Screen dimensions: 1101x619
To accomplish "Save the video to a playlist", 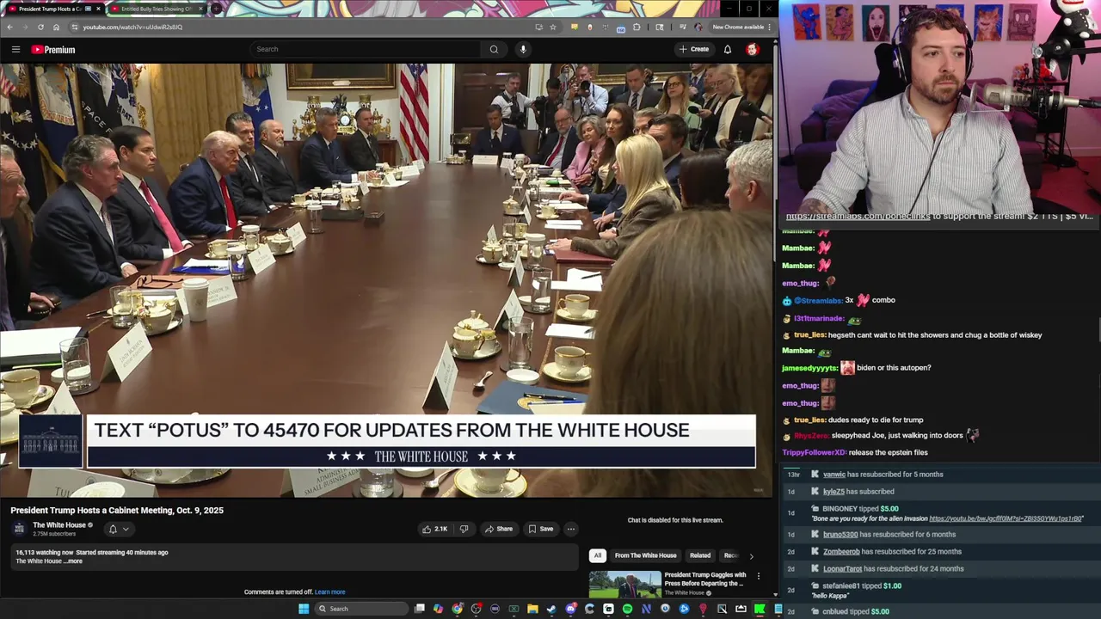I will point(541,529).
